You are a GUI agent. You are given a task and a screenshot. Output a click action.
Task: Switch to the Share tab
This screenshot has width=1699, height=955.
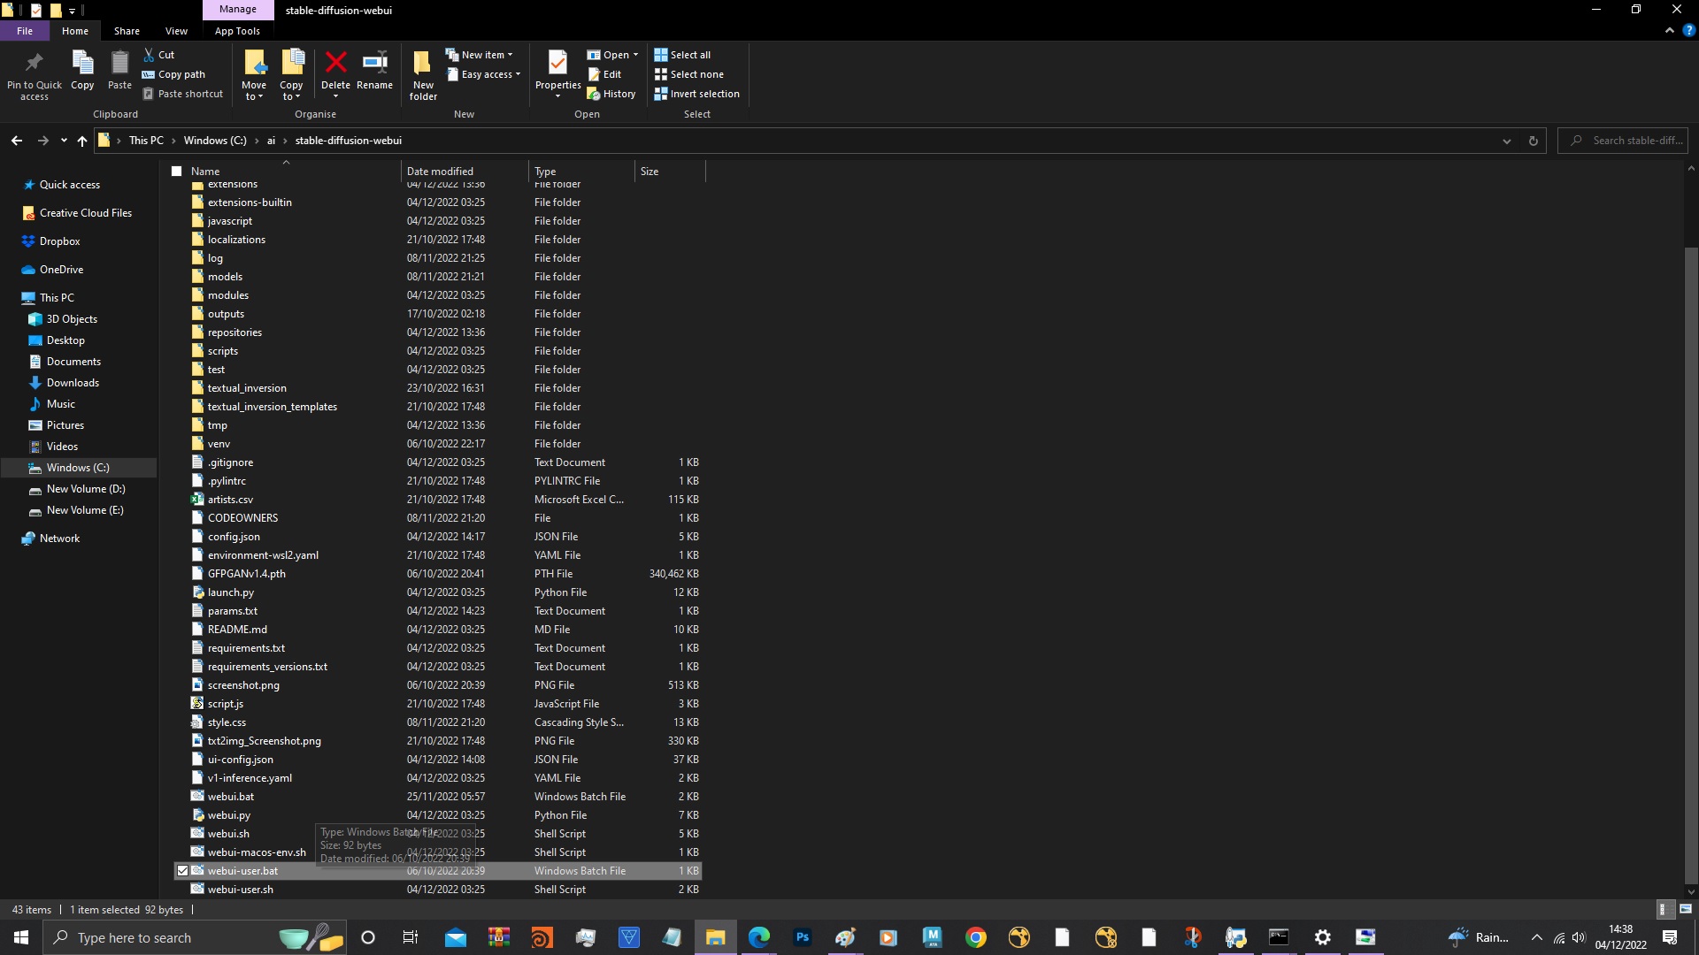[127, 30]
